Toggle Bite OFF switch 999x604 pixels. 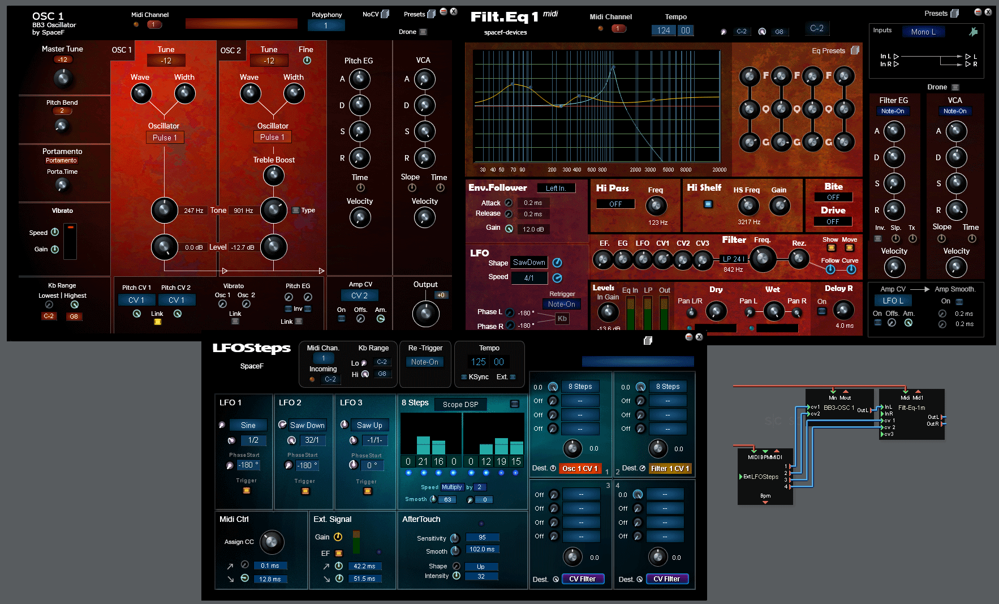[833, 197]
